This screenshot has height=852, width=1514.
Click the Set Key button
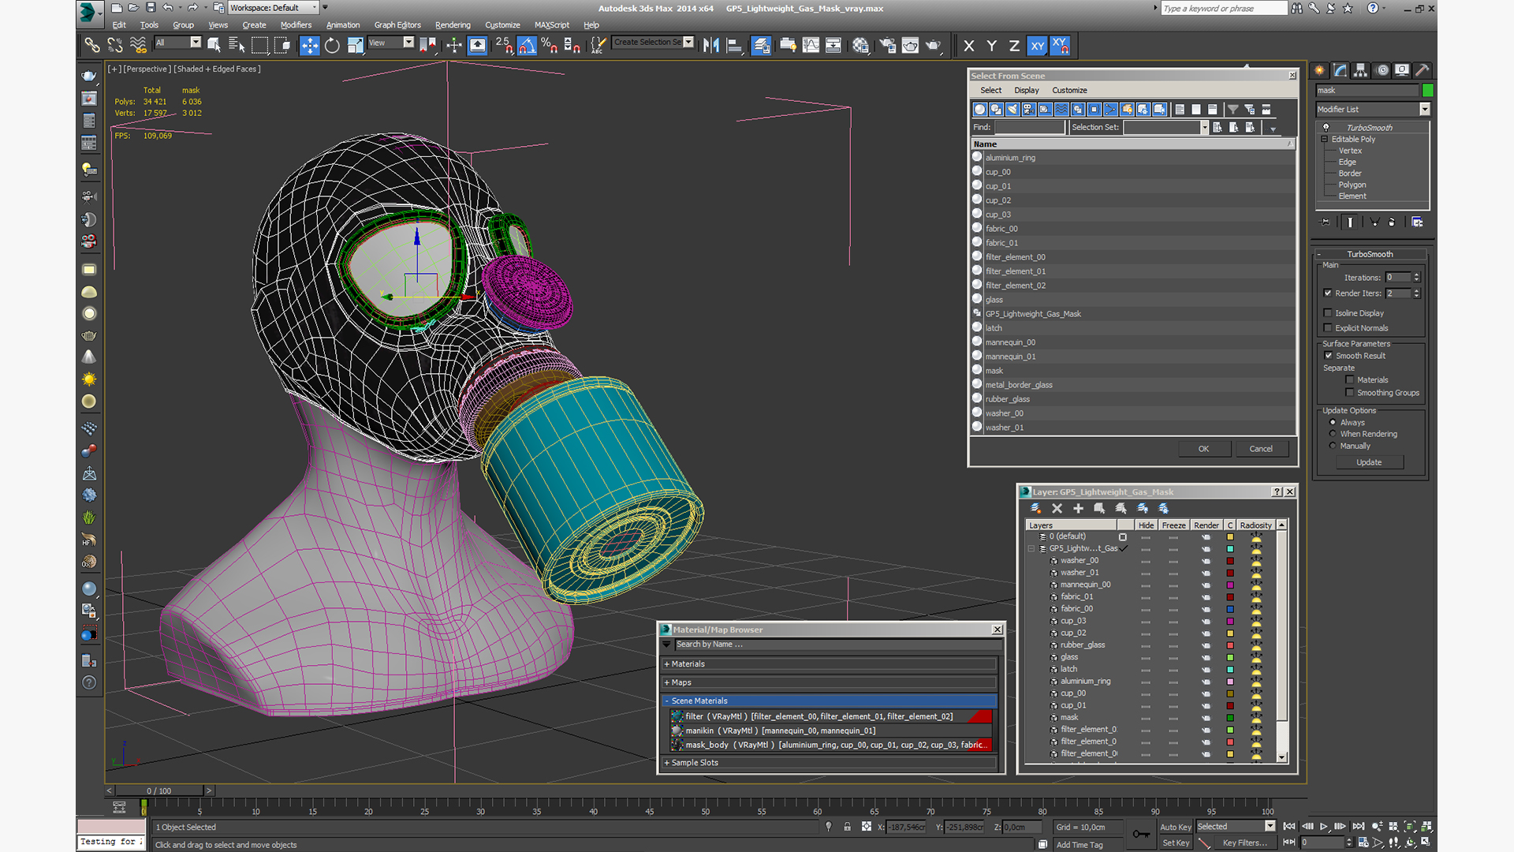pos(1175,843)
